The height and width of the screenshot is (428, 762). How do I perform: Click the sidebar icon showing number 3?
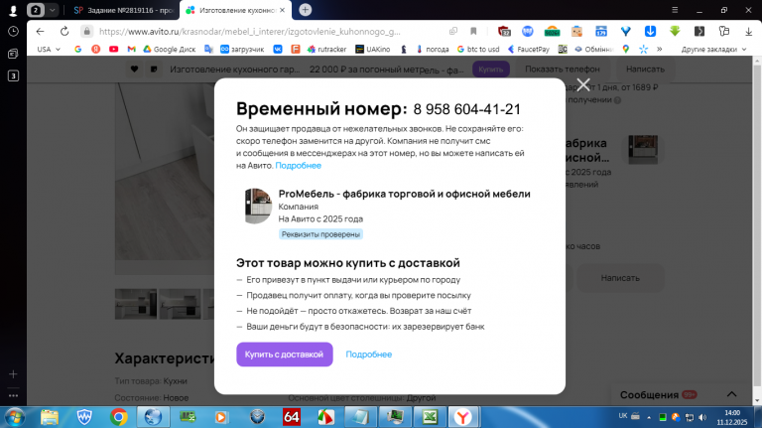(x=13, y=75)
